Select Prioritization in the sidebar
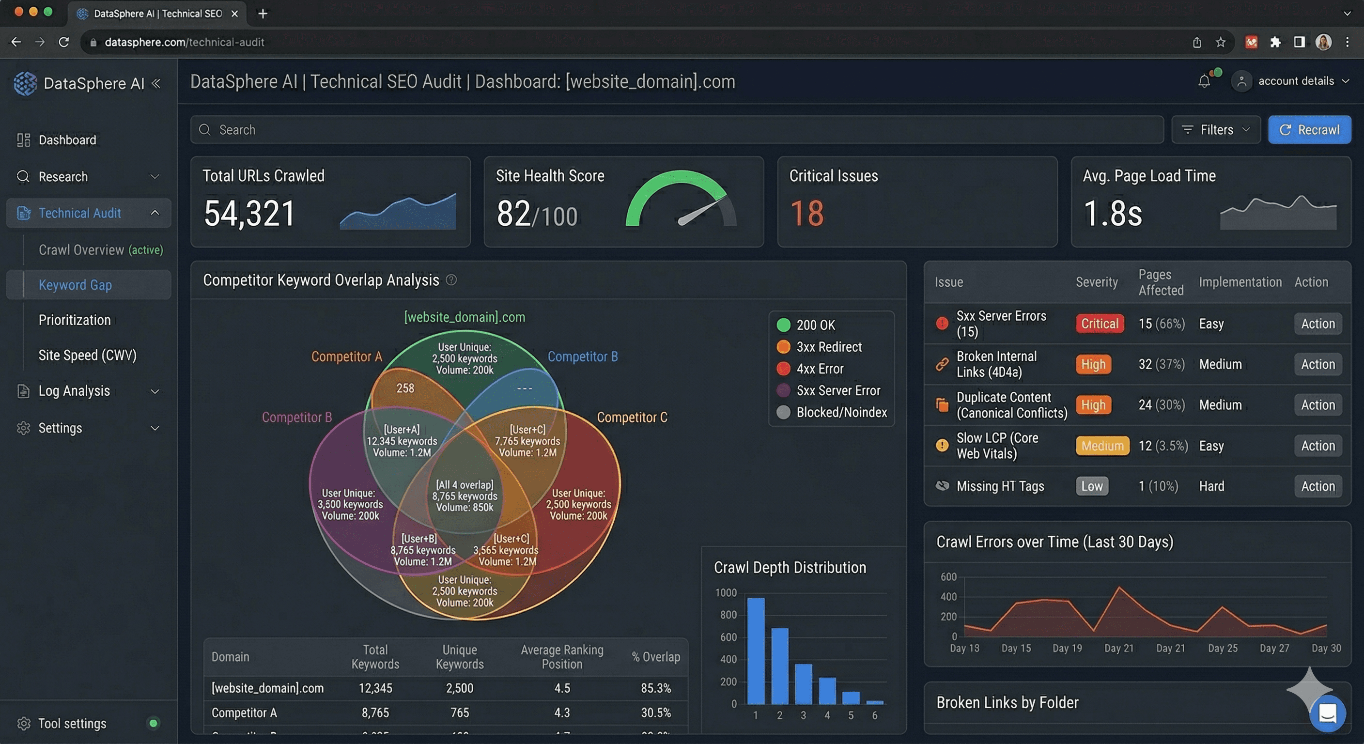Screen dimensions: 1364x744 [75, 320]
